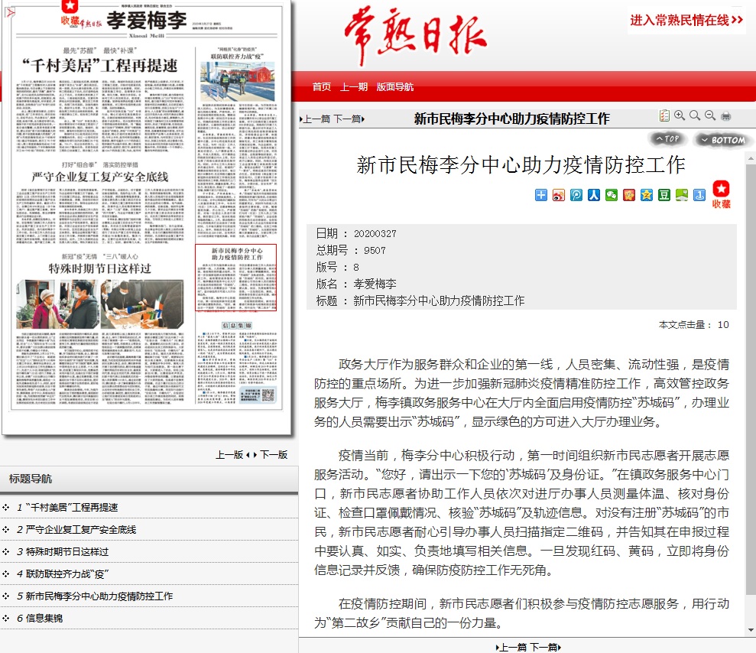Go to 上一版 previous page
This screenshot has height=653, width=756.
(x=229, y=455)
